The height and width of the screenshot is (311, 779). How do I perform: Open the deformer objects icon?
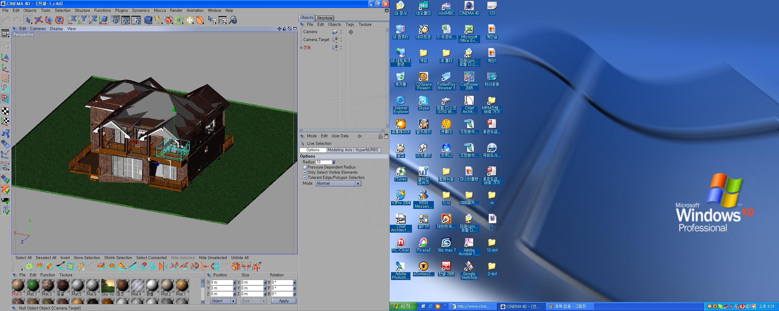(x=200, y=20)
